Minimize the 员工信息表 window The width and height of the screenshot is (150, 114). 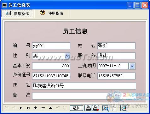[x=130, y=5]
